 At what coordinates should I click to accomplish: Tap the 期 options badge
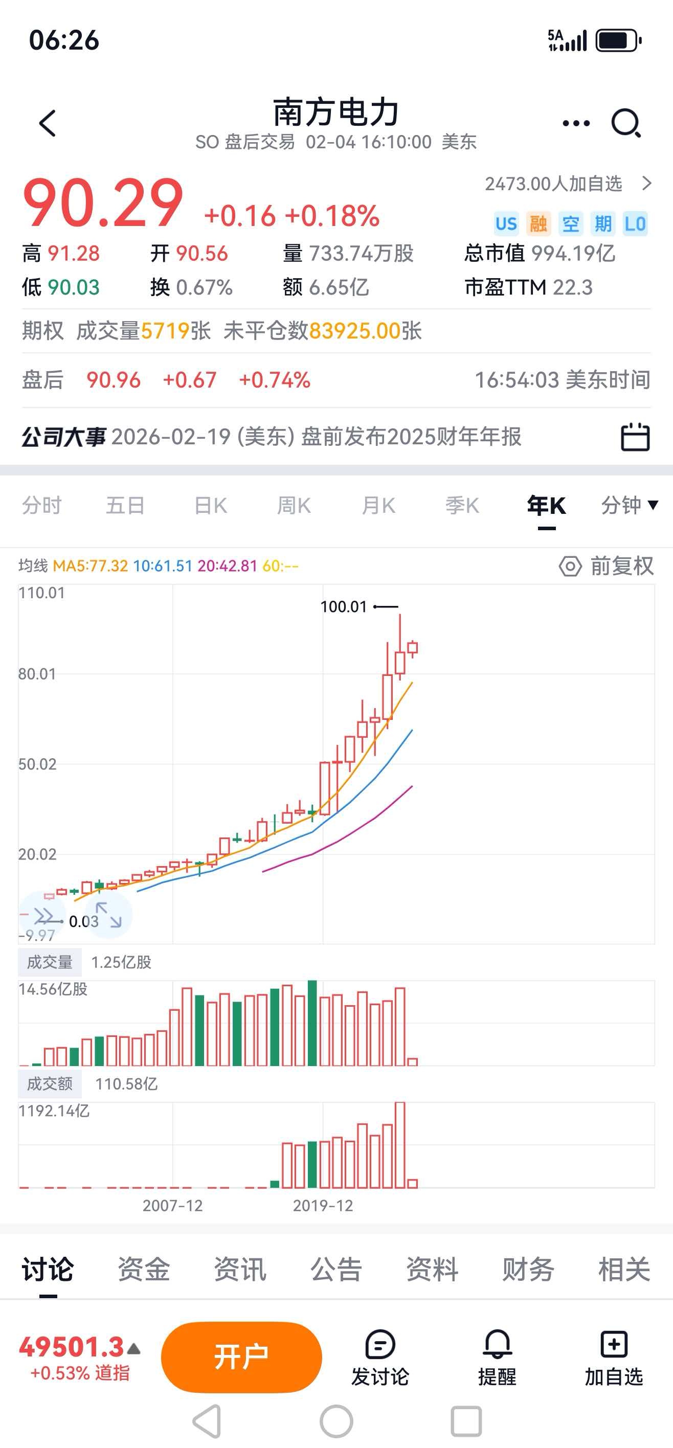point(603,224)
